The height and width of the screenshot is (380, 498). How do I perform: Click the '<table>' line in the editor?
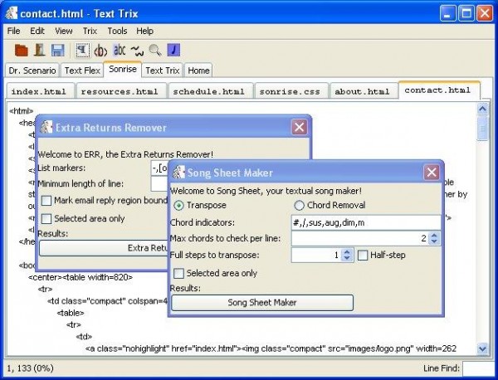tap(71, 313)
